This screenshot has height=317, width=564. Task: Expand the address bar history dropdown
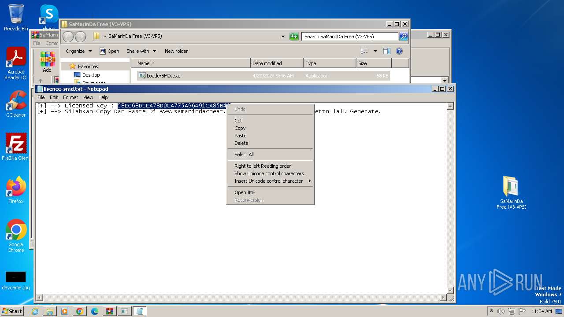click(x=283, y=37)
